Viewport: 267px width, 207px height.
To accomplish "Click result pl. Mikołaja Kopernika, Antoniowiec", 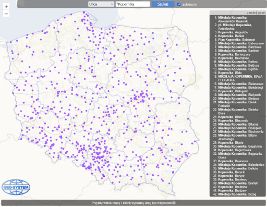I will [235, 27].
